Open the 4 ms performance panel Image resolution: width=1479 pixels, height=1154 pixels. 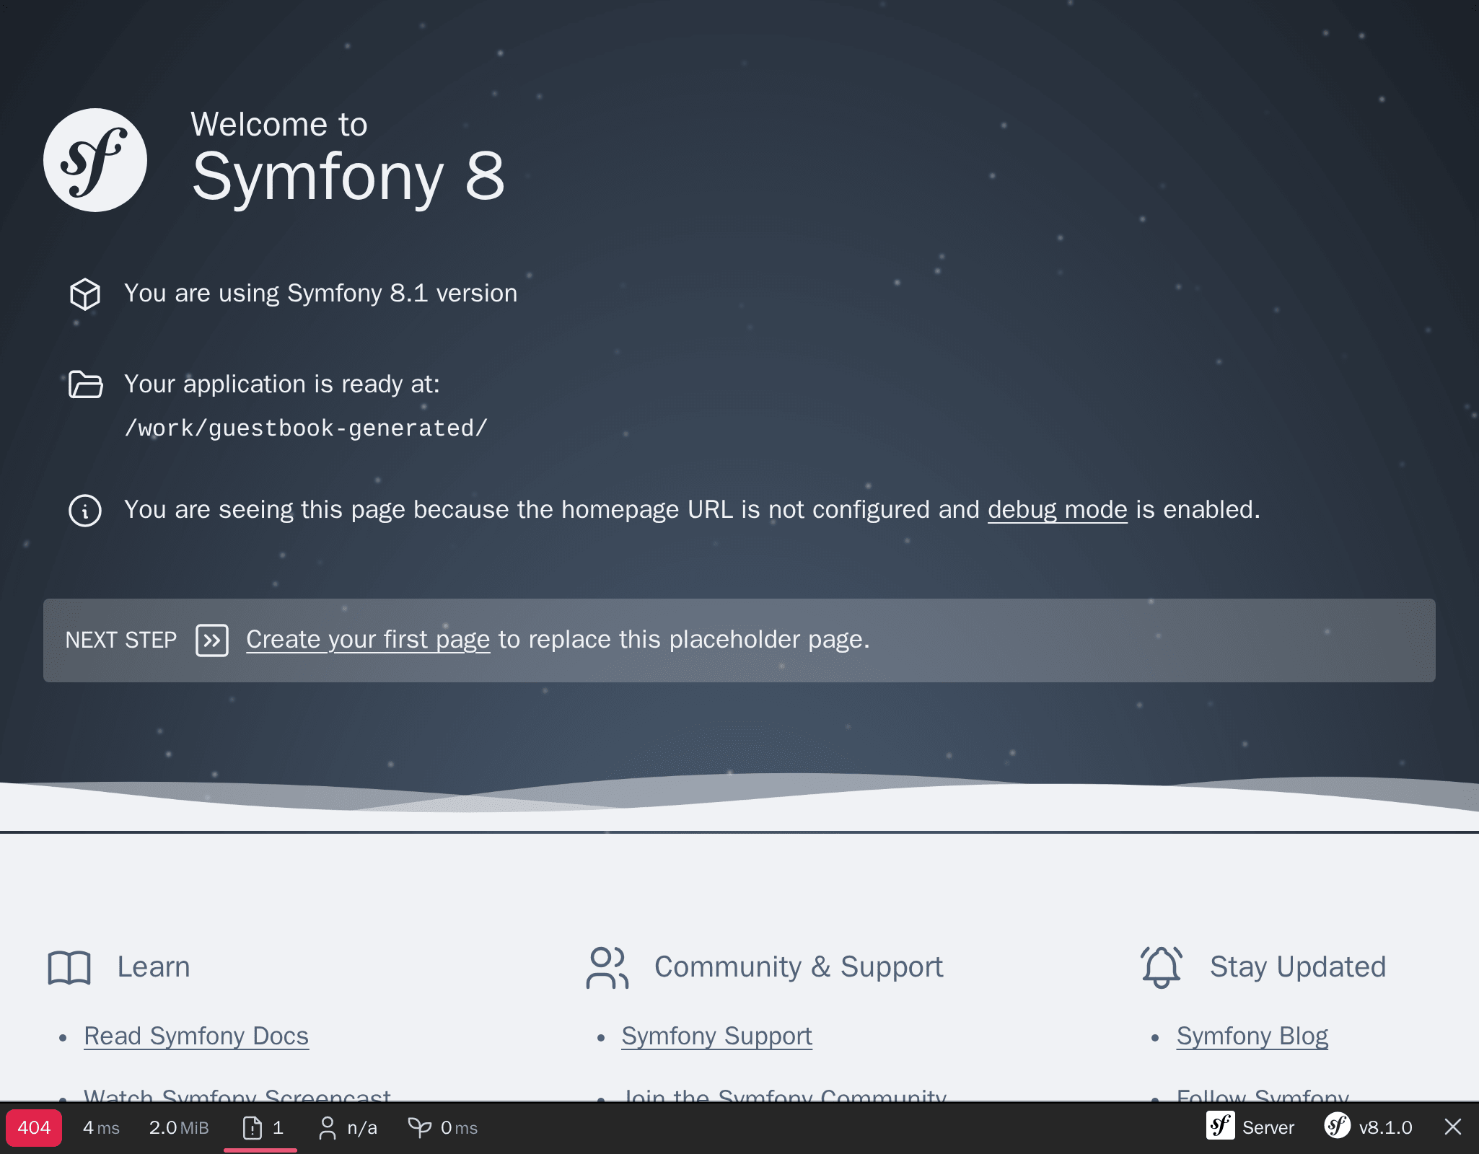click(x=101, y=1127)
